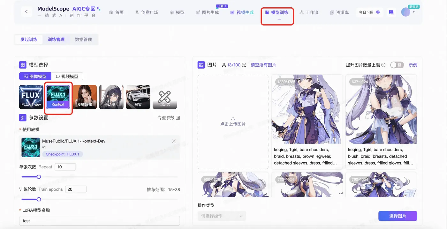
Task: Click the 选择图片 button
Action: tap(398, 216)
